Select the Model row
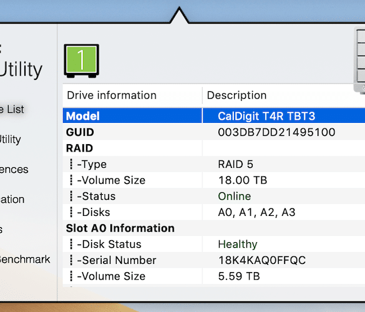The width and height of the screenshot is (365, 312). coord(213,115)
